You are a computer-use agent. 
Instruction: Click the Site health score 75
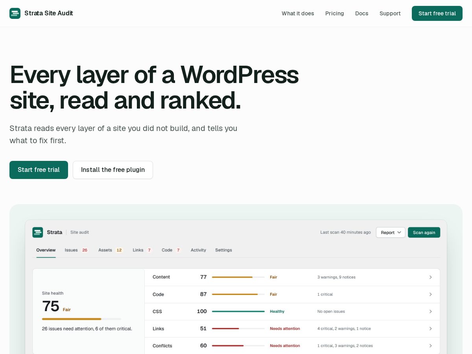pyautogui.click(x=50, y=306)
